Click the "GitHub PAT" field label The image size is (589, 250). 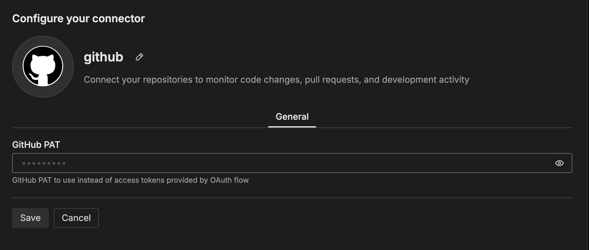pyautogui.click(x=36, y=144)
